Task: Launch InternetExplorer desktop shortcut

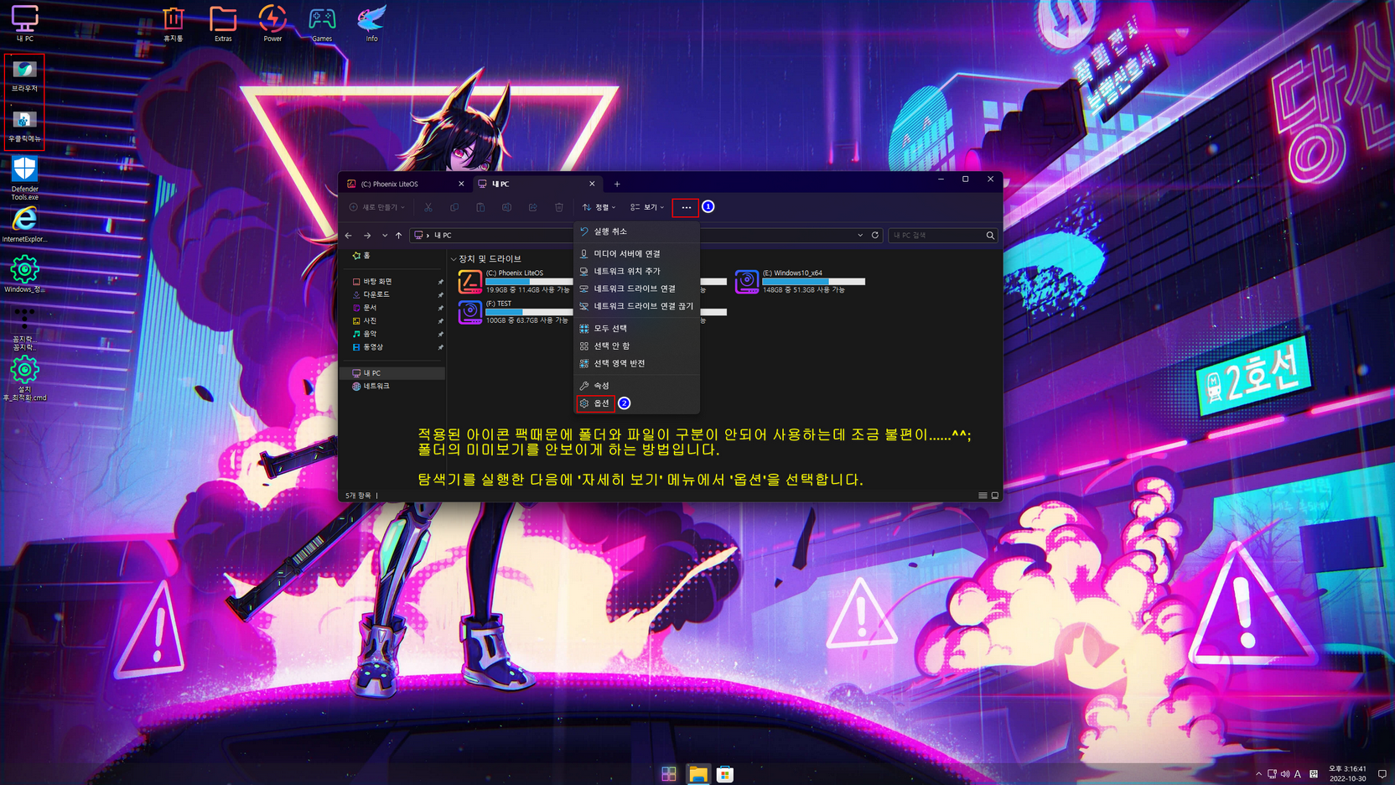Action: click(x=24, y=225)
